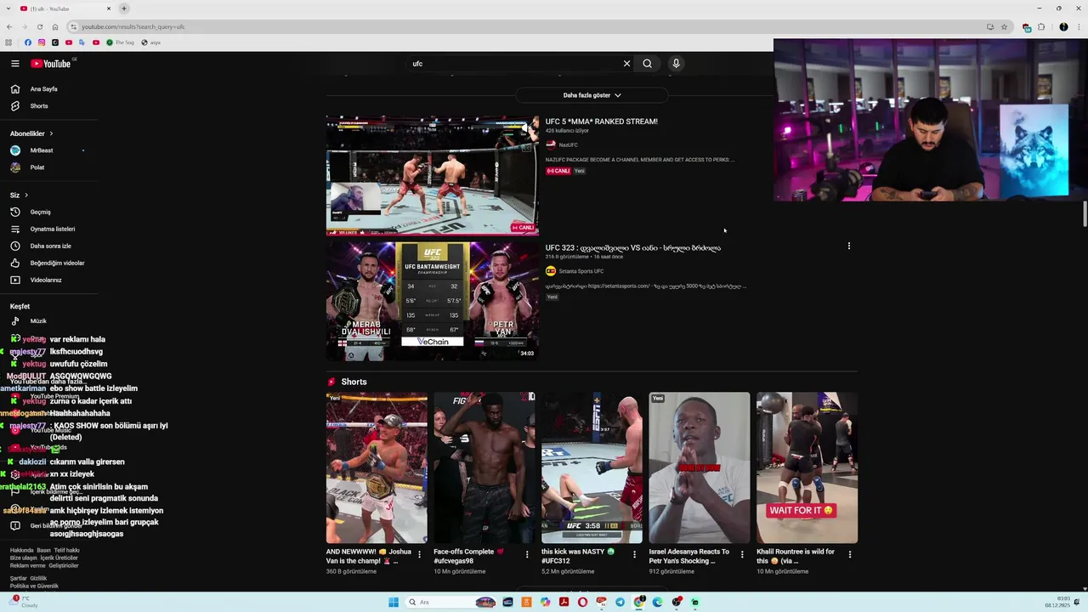The width and height of the screenshot is (1088, 612).
Task: Open the tab search dropdown arrow
Action: (9, 8)
